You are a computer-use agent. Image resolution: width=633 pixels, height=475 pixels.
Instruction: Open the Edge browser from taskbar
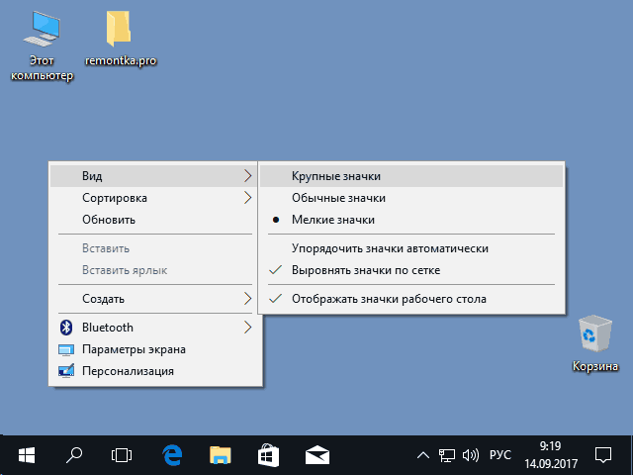pyautogui.click(x=172, y=455)
